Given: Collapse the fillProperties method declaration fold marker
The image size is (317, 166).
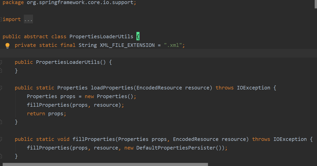Looking at the screenshot, I should 1,139.
